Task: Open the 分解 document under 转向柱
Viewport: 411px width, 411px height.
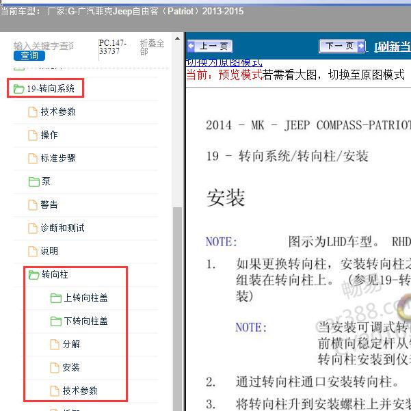Action: coord(71,344)
